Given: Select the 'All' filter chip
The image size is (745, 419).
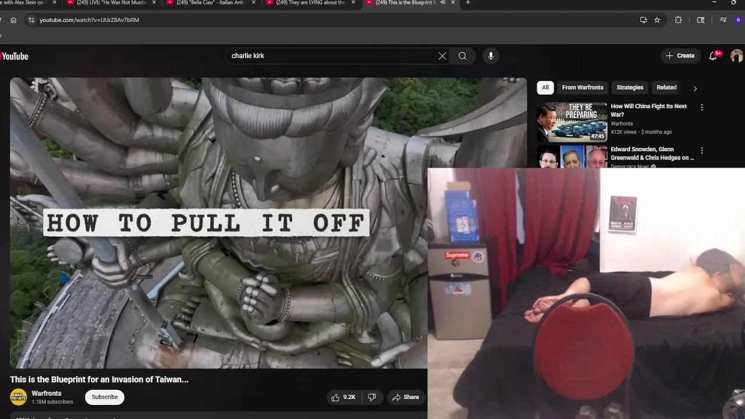Looking at the screenshot, I should pos(545,87).
